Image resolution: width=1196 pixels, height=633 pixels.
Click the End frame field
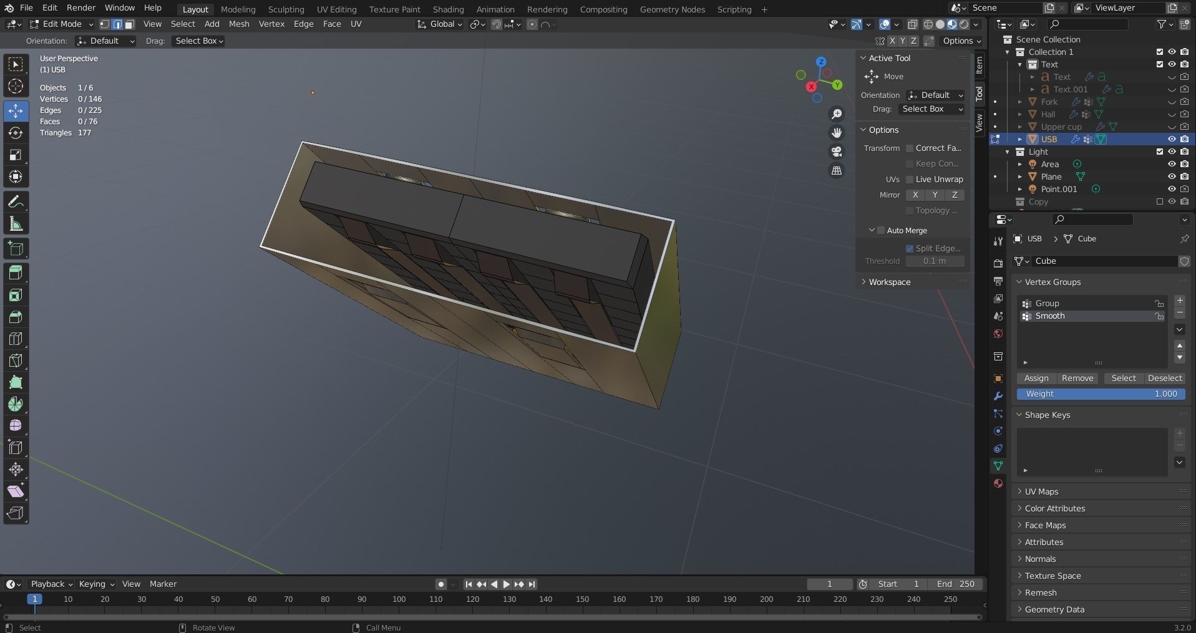click(956, 584)
